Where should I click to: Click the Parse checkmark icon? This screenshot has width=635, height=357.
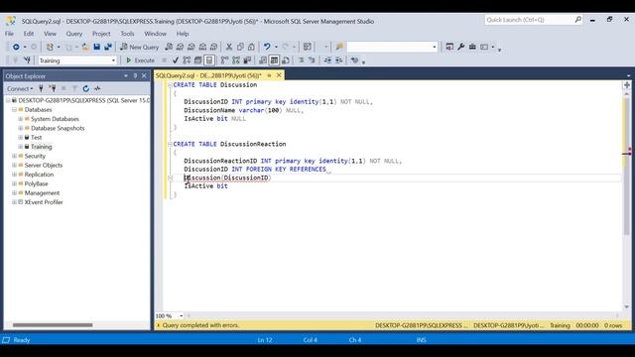coord(176,60)
